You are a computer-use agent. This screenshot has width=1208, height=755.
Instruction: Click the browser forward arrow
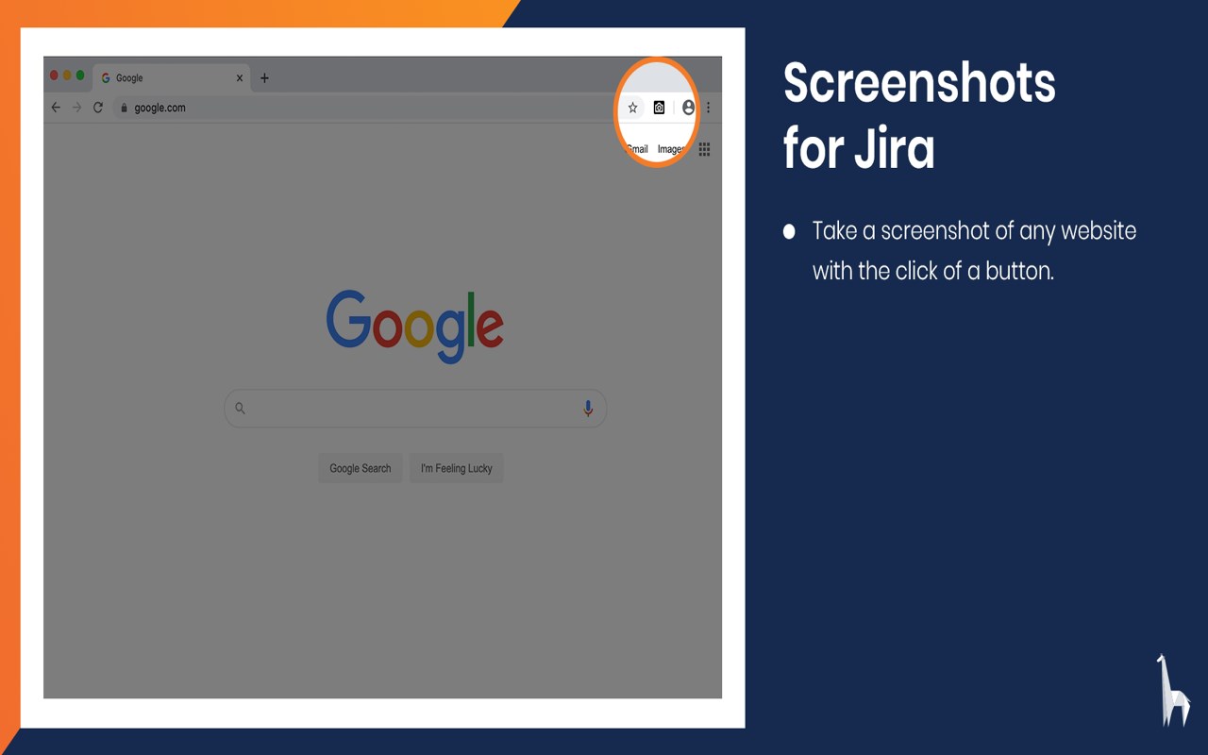tap(76, 108)
